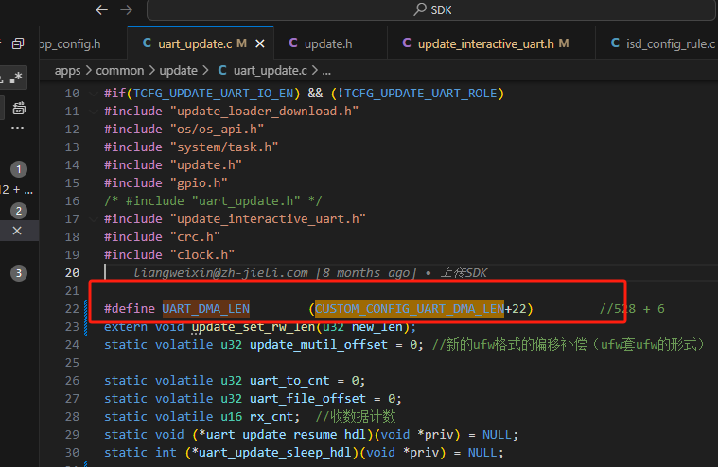Click line number 25 in the gutter
The height and width of the screenshot is (467, 718).
click(72, 363)
